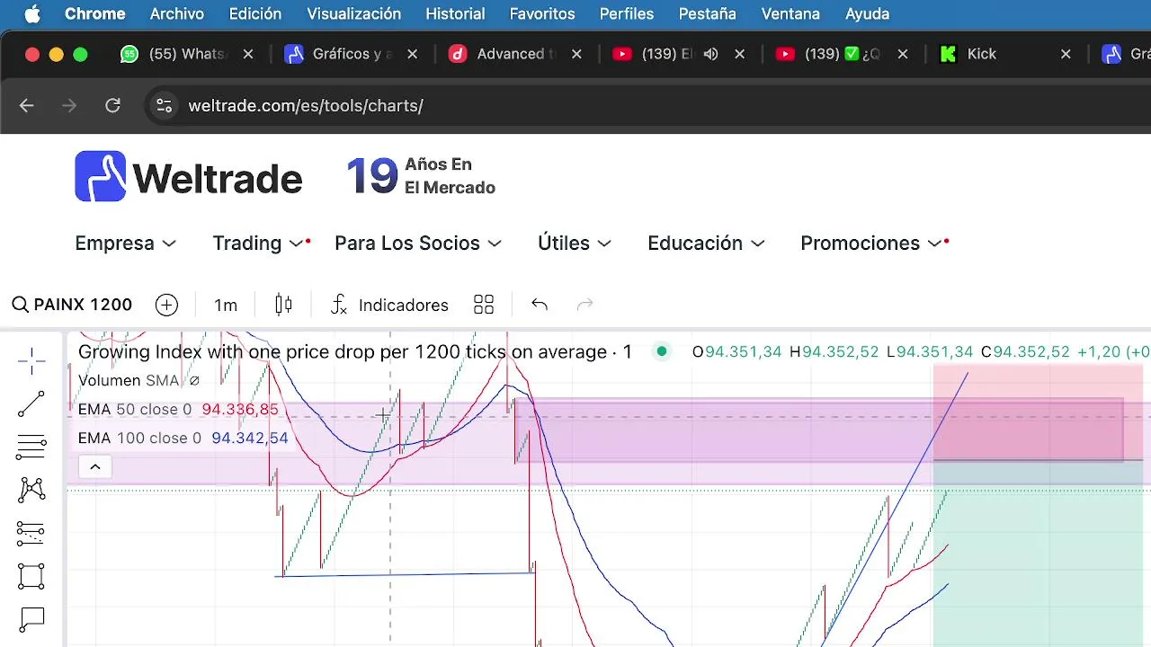Redo the chart action
The width and height of the screenshot is (1151, 647).
(585, 305)
